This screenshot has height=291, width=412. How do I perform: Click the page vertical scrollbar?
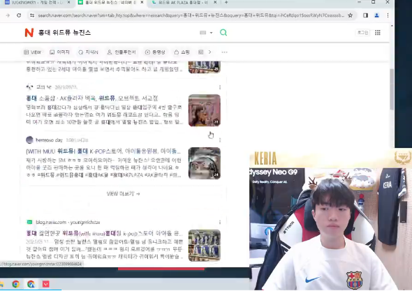pos(392,89)
